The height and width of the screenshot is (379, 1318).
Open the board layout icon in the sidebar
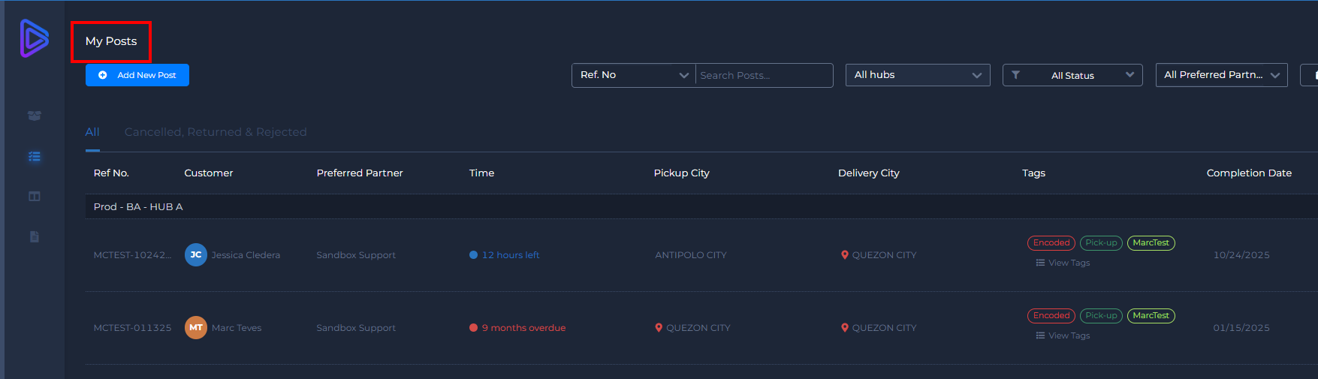point(35,197)
